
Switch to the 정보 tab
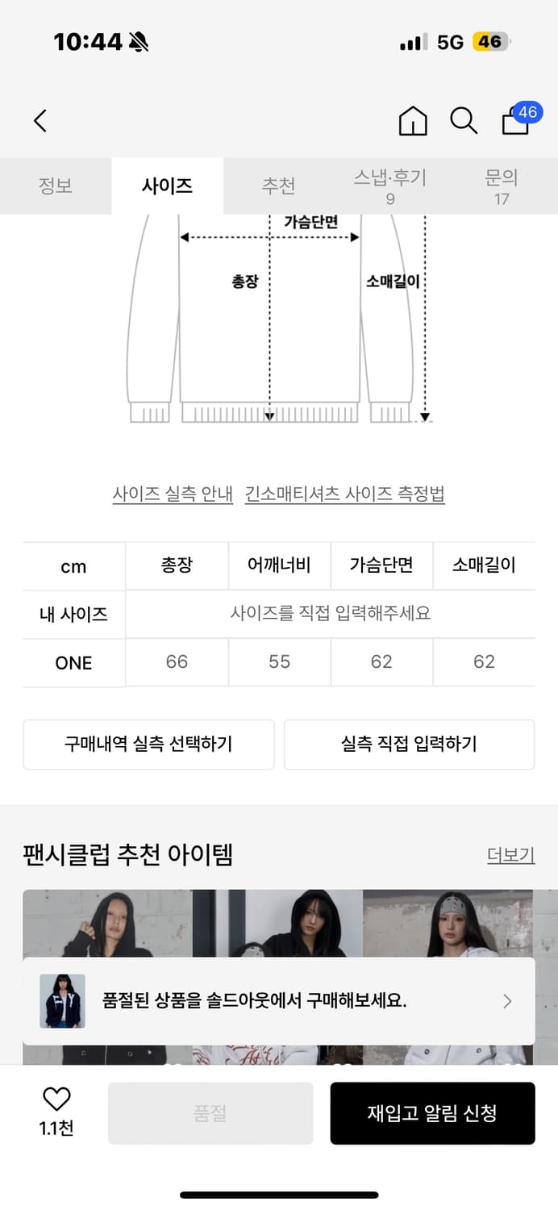coord(56,186)
